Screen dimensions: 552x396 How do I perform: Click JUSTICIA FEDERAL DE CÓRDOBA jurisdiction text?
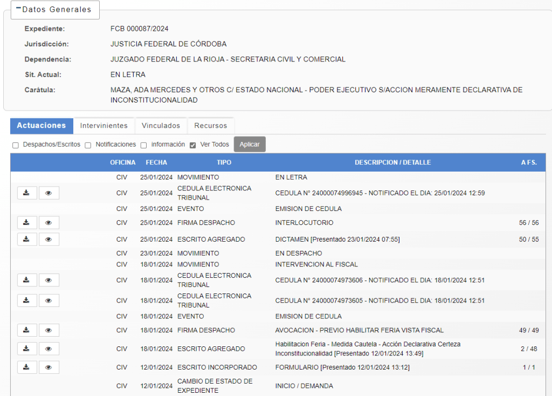(169, 44)
